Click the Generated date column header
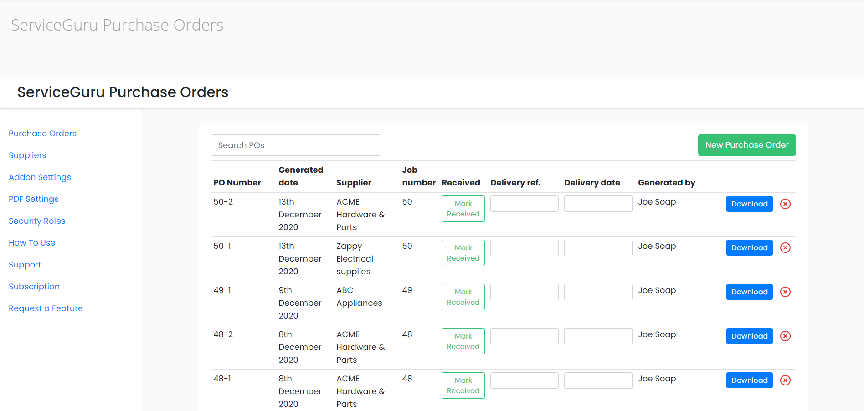The image size is (864, 411). tap(301, 176)
